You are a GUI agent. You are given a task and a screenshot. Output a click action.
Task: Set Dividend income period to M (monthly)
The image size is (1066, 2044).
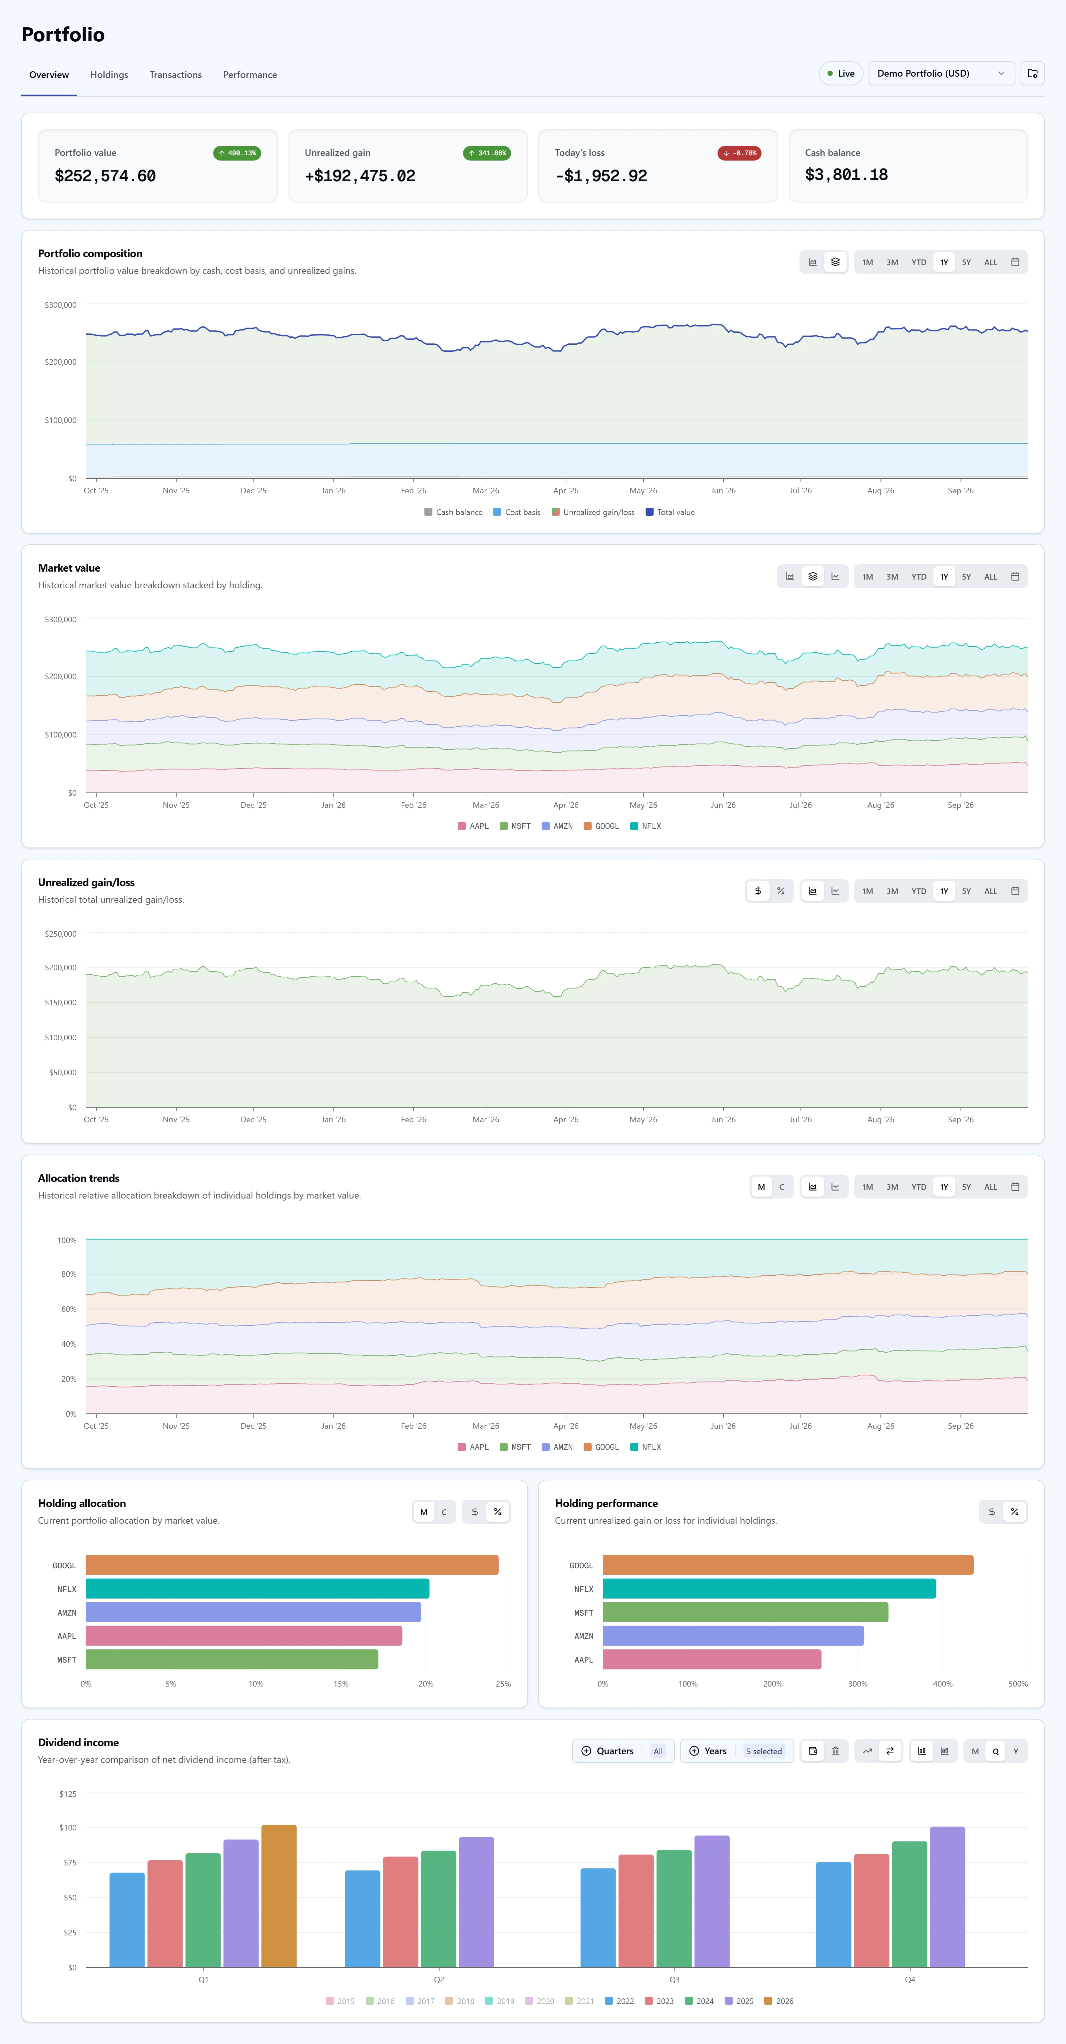(x=975, y=1751)
